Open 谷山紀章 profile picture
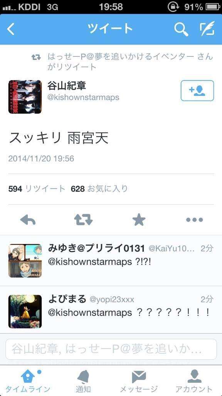Image resolution: width=222 pixels, height=396 pixels. click(x=25, y=97)
